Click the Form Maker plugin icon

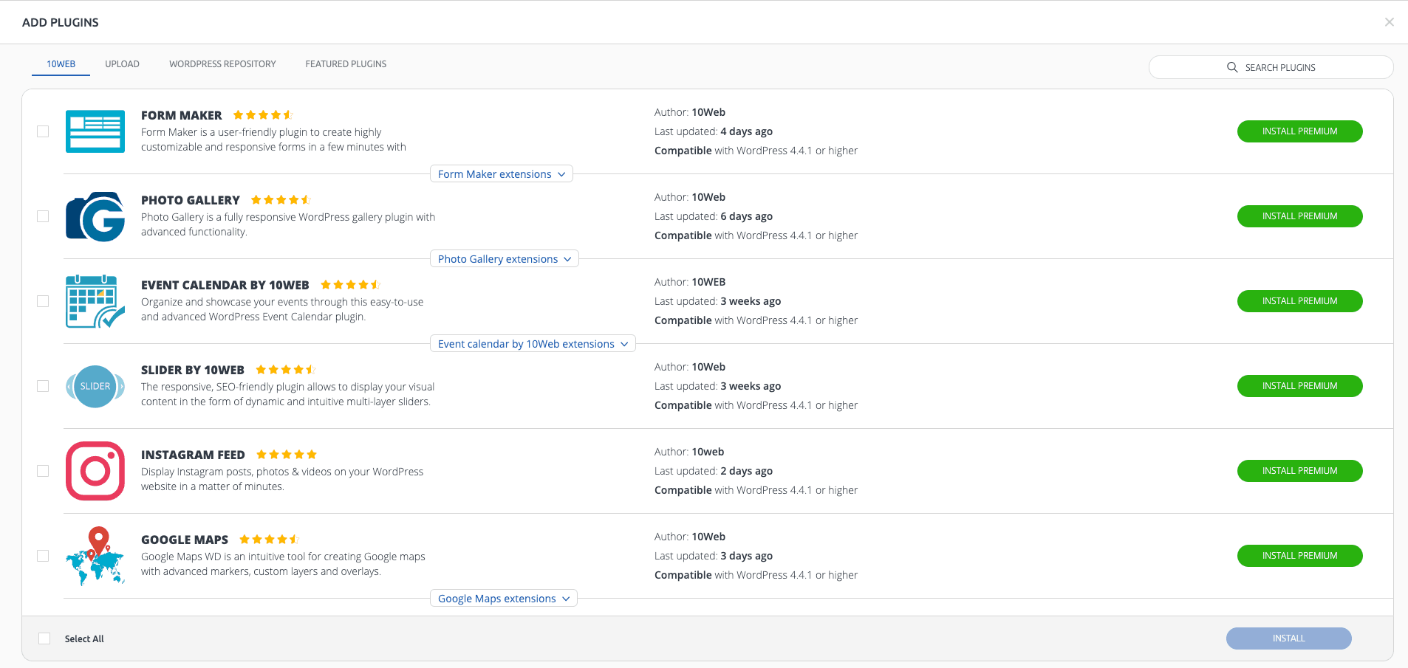point(95,131)
